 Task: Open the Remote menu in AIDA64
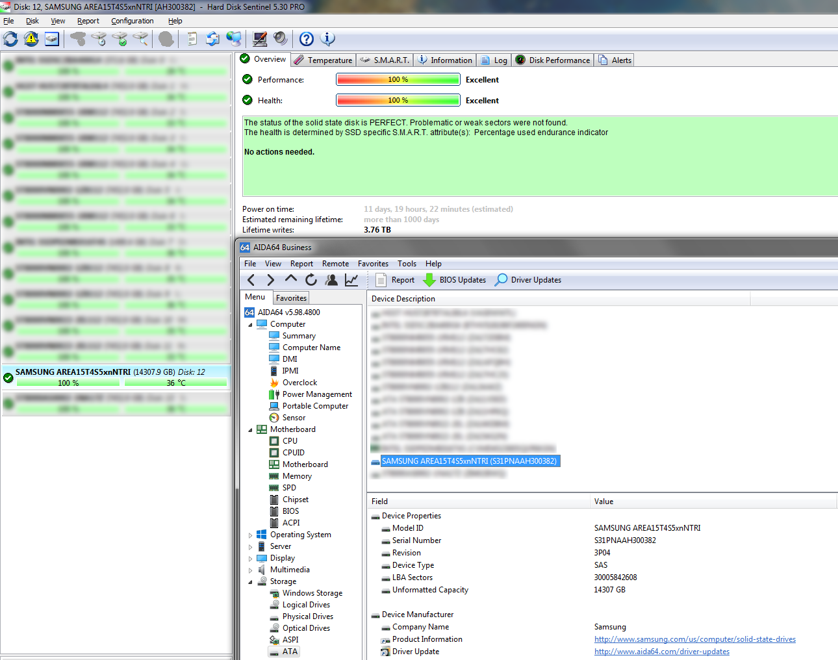[x=335, y=264]
